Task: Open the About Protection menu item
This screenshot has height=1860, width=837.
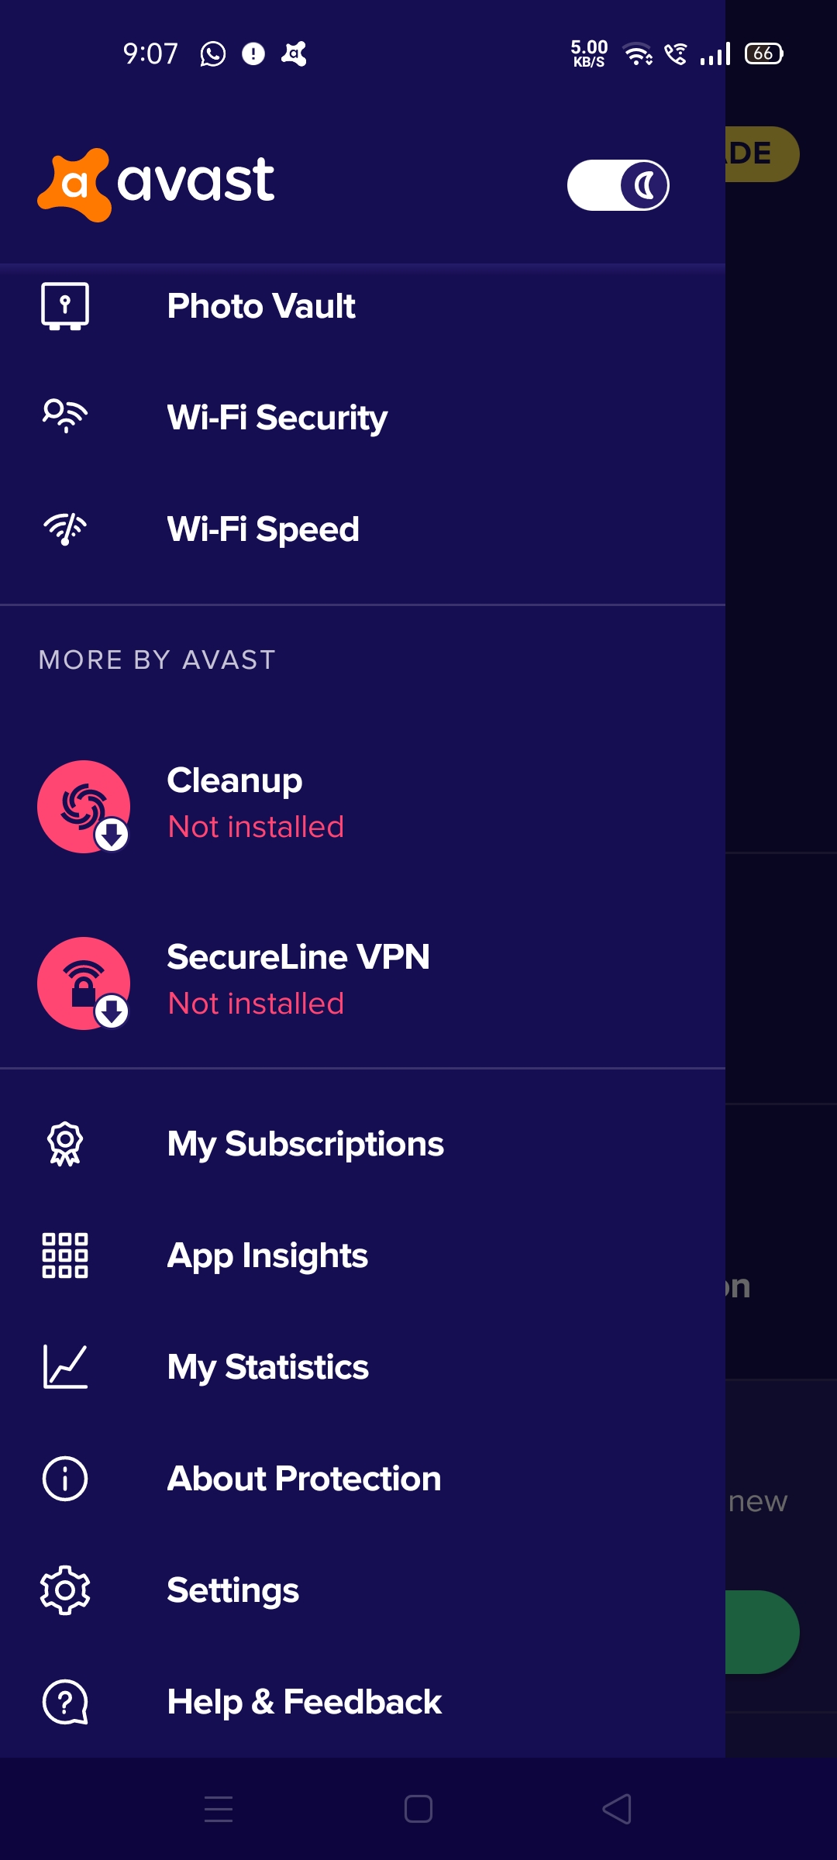Action: (304, 1479)
